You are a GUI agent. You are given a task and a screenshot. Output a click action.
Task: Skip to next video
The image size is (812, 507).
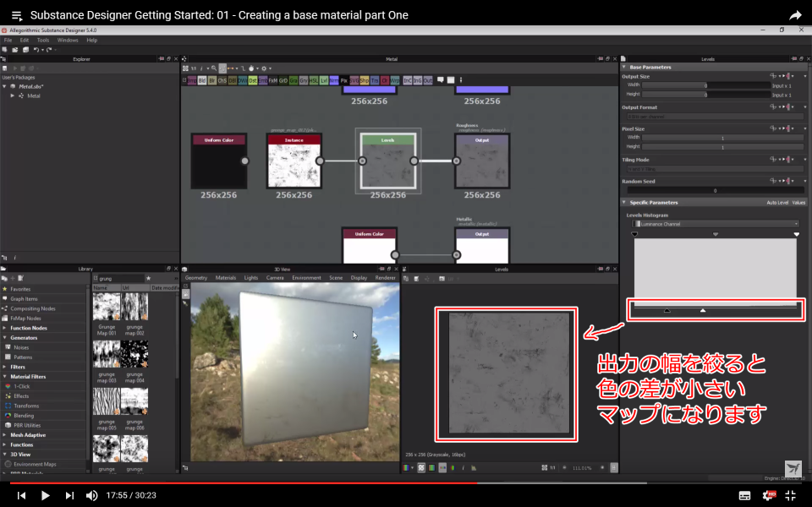pyautogui.click(x=69, y=495)
